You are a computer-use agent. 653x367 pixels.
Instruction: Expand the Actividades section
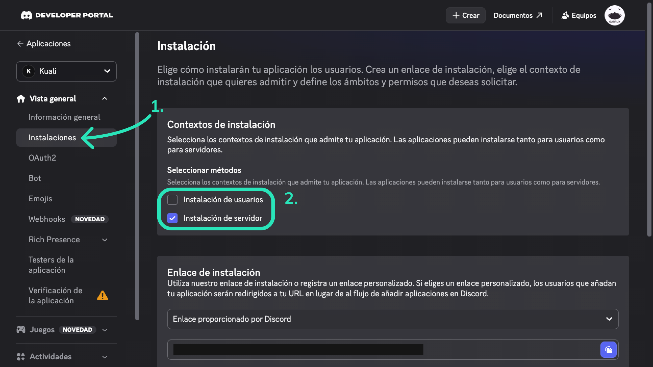105,357
